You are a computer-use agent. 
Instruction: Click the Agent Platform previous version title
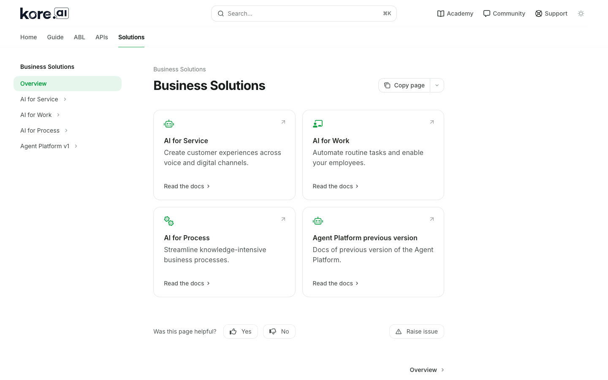pos(365,238)
